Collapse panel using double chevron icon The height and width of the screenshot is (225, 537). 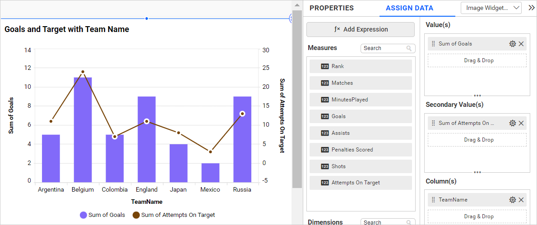click(531, 8)
